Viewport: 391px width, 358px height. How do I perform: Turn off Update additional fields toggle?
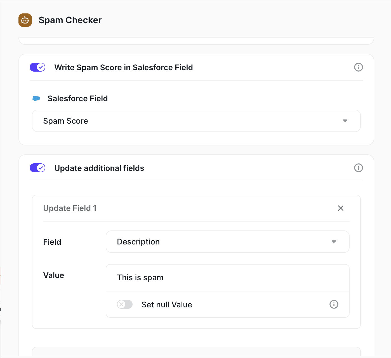click(x=37, y=168)
